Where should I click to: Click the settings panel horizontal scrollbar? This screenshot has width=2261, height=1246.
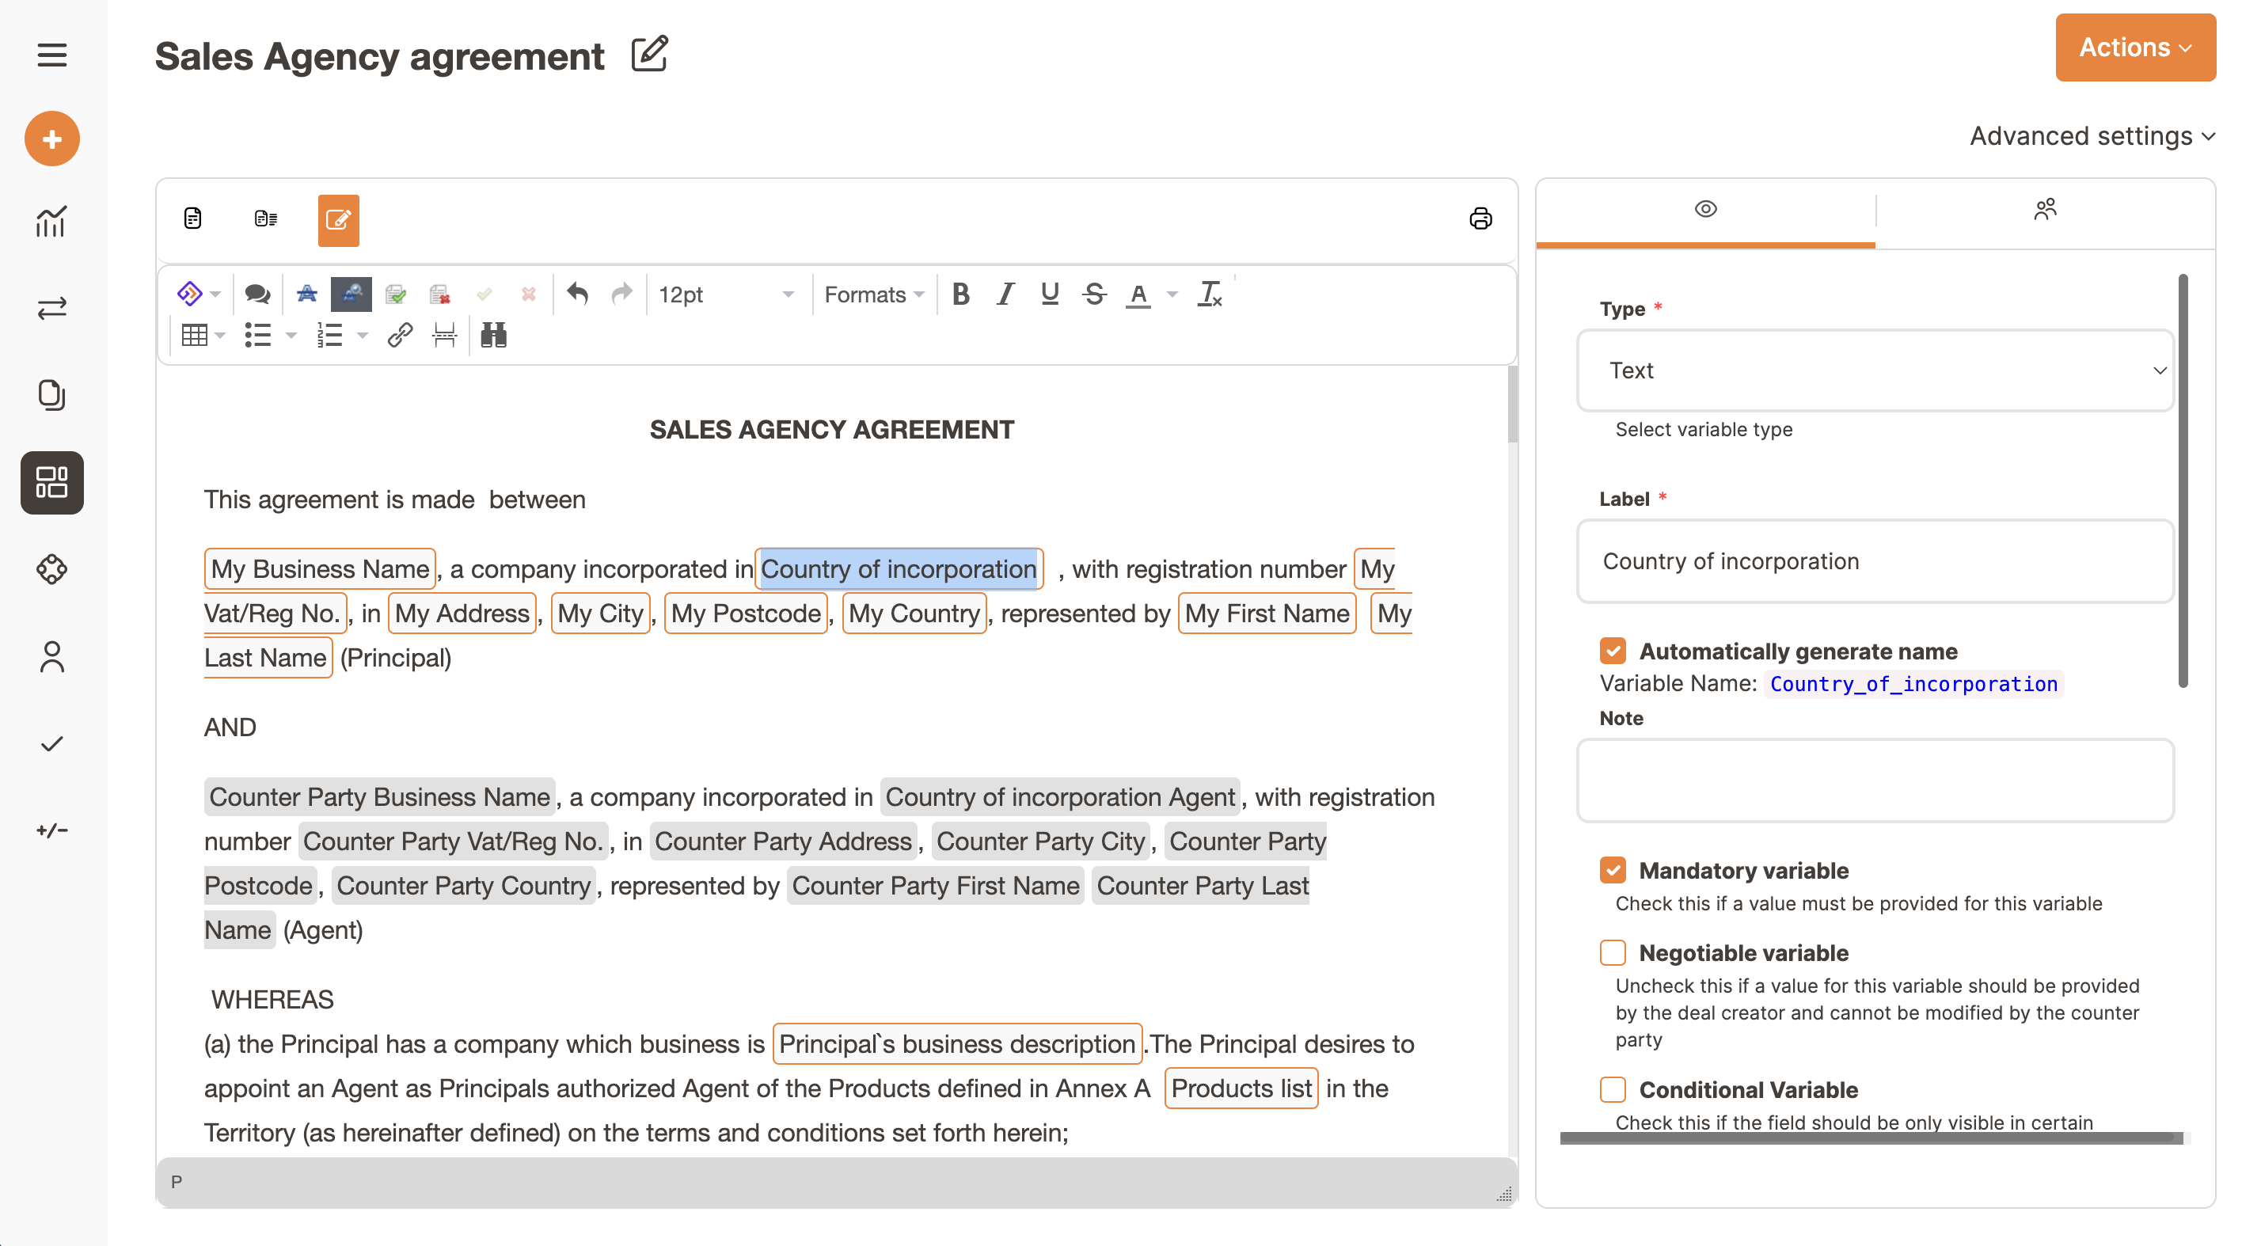(x=1871, y=1138)
